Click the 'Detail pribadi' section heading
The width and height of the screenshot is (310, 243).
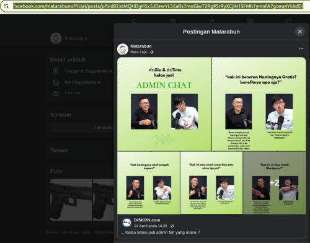coord(68,60)
